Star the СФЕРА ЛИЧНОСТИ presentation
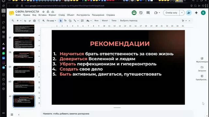Viewport: 209px width, 117px height. 43,12
